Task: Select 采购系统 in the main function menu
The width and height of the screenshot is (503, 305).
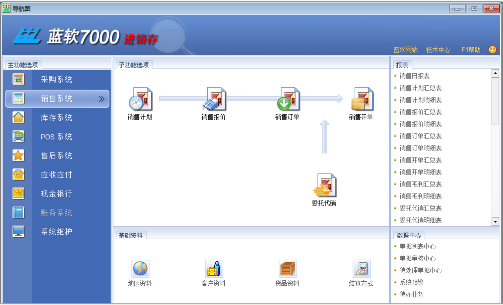Action: (56, 80)
